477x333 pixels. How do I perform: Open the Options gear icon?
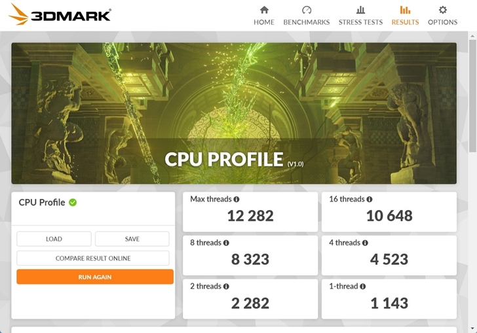[x=443, y=10]
